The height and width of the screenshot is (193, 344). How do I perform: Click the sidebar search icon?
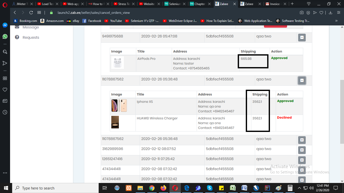pyautogui.click(x=5, y=52)
